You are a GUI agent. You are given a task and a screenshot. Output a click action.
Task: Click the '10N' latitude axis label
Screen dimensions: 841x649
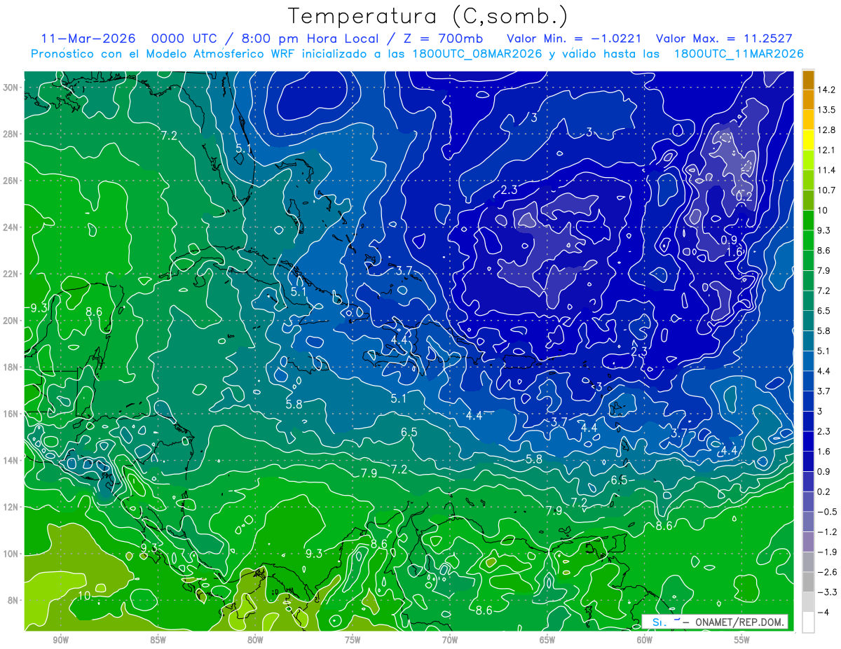click(x=11, y=554)
